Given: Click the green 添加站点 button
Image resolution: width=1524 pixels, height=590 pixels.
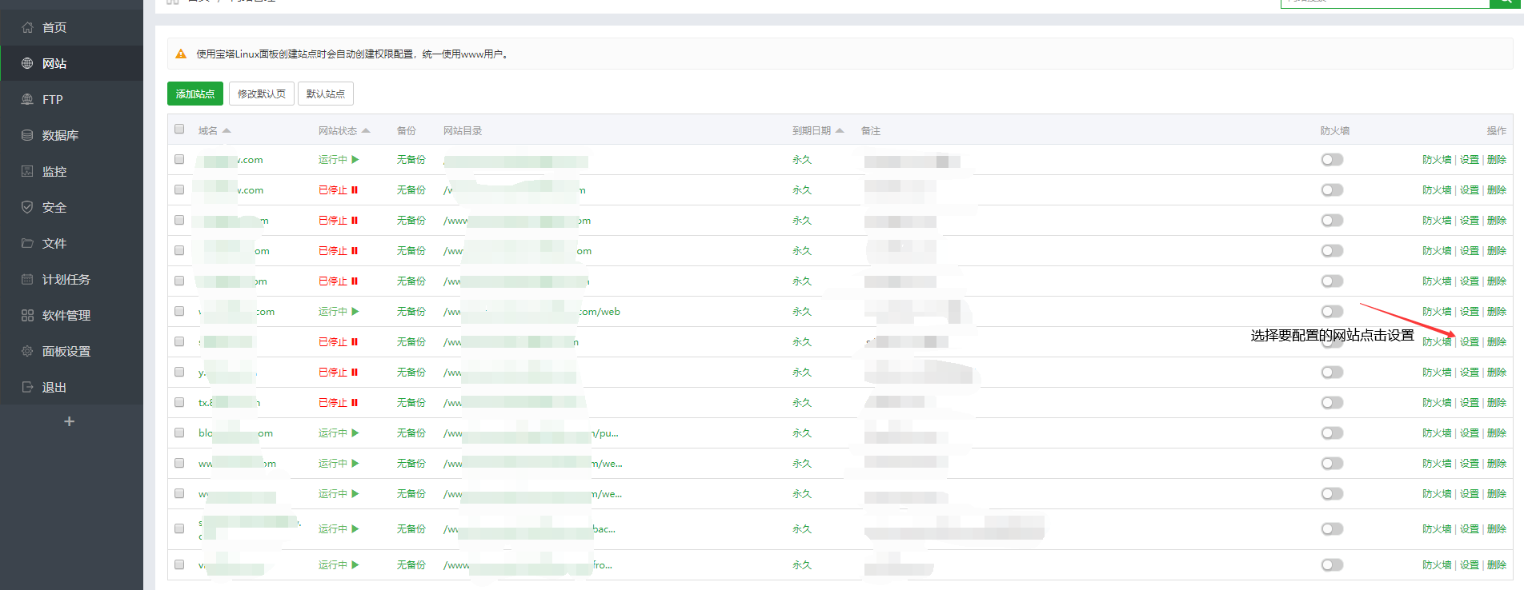Looking at the screenshot, I should pyautogui.click(x=195, y=94).
